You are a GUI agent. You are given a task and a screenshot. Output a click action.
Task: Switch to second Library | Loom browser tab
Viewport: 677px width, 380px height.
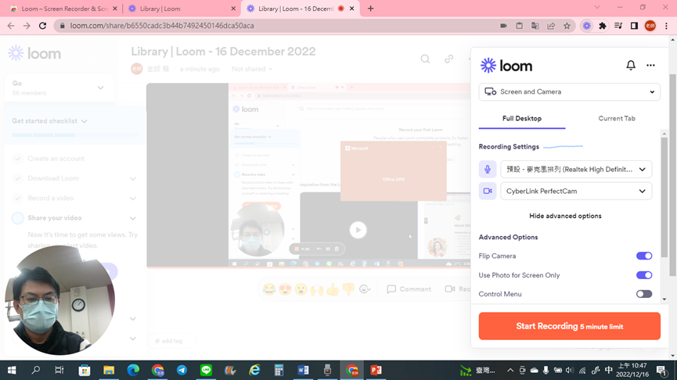click(x=182, y=9)
